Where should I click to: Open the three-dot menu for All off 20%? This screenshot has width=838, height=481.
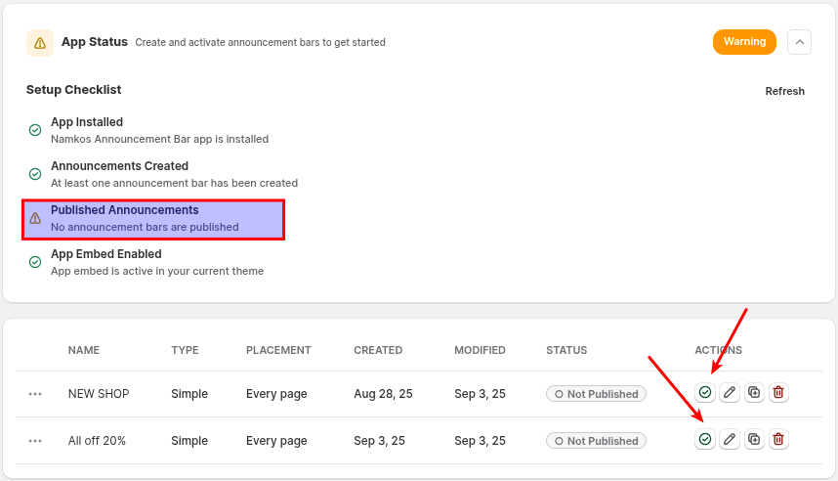35,441
